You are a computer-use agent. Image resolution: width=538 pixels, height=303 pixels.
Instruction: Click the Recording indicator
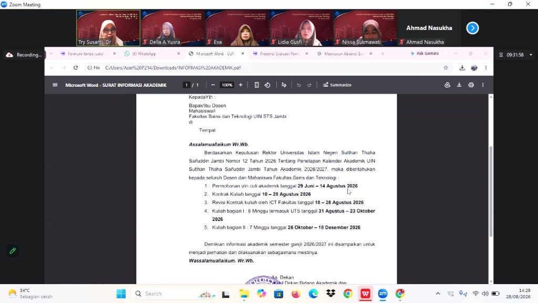click(24, 55)
